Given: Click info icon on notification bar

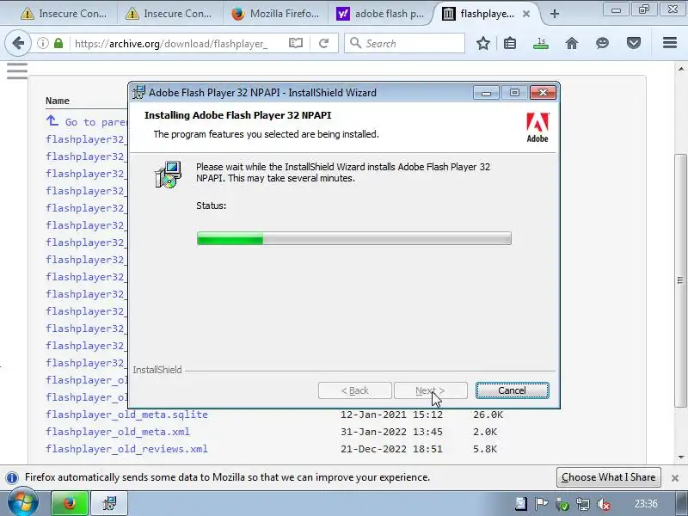Looking at the screenshot, I should [x=12, y=477].
